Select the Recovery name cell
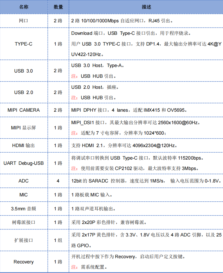The image size is (223, 273). 24,262
